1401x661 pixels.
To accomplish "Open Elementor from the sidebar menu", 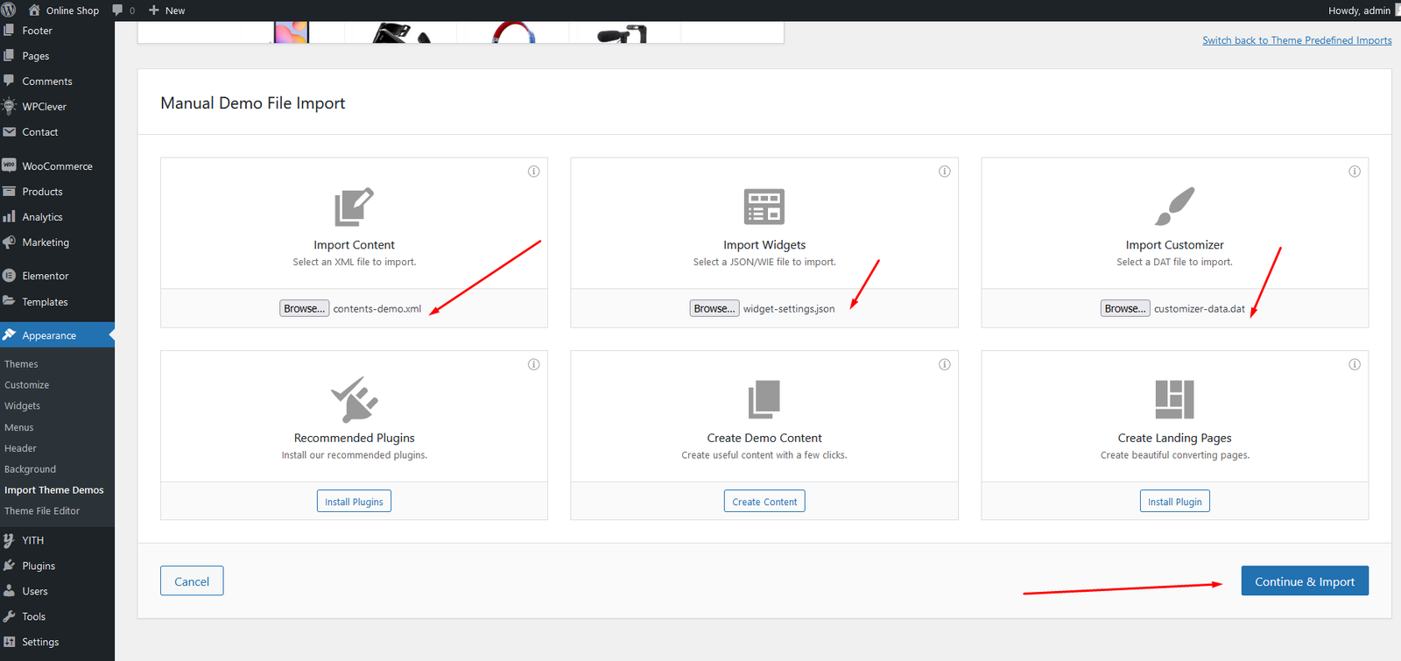I will click(46, 276).
